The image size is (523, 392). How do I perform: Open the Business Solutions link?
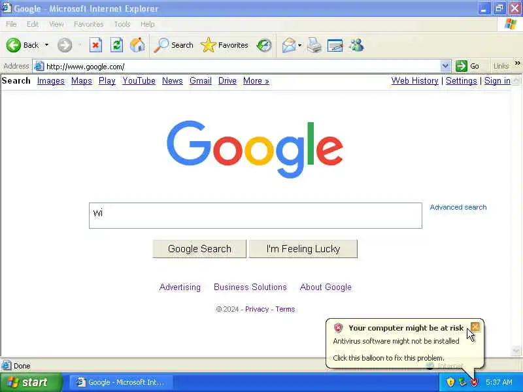coord(250,287)
